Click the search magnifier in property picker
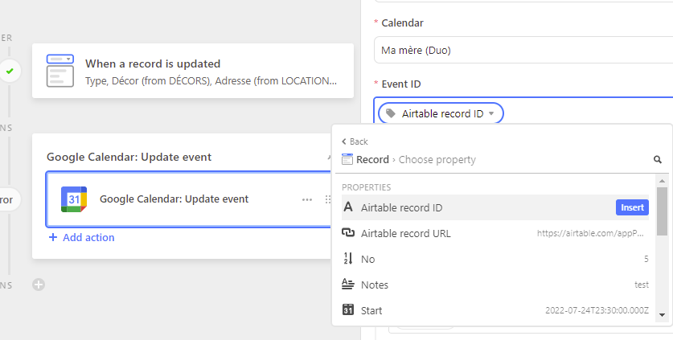This screenshot has height=340, width=673. [657, 160]
